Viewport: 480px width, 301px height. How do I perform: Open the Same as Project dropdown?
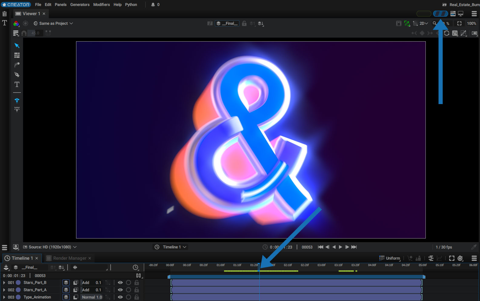53,23
